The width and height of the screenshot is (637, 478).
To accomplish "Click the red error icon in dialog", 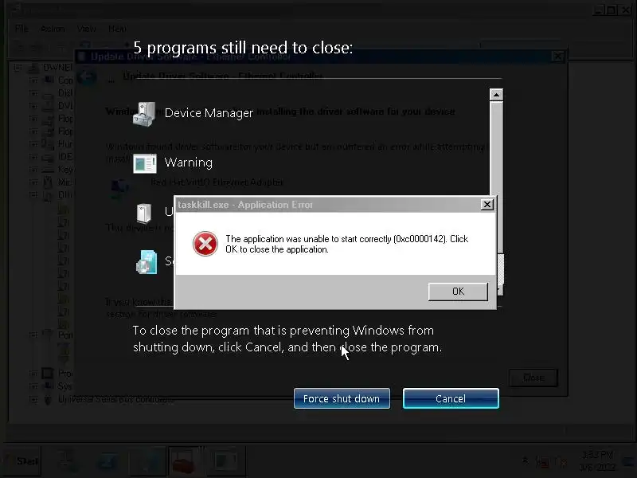I will 205,244.
